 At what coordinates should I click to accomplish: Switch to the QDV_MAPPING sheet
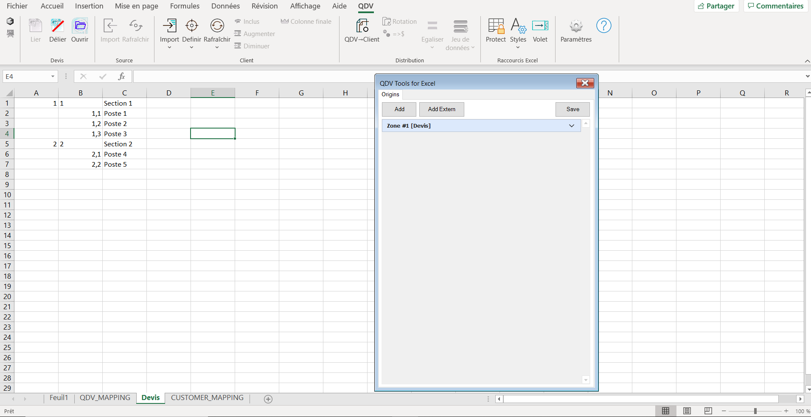[105, 398]
